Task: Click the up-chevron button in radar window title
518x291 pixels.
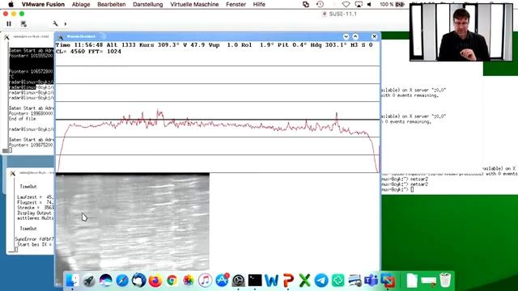Action: (x=355, y=36)
